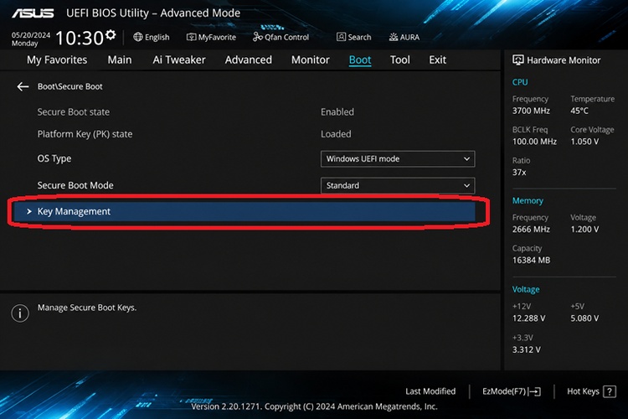Switch to the Monitor tab
This screenshot has height=419, width=628.
click(311, 59)
